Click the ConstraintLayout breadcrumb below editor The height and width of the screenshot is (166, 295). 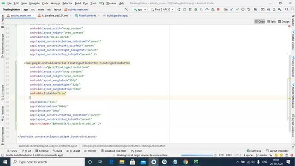click(48, 146)
